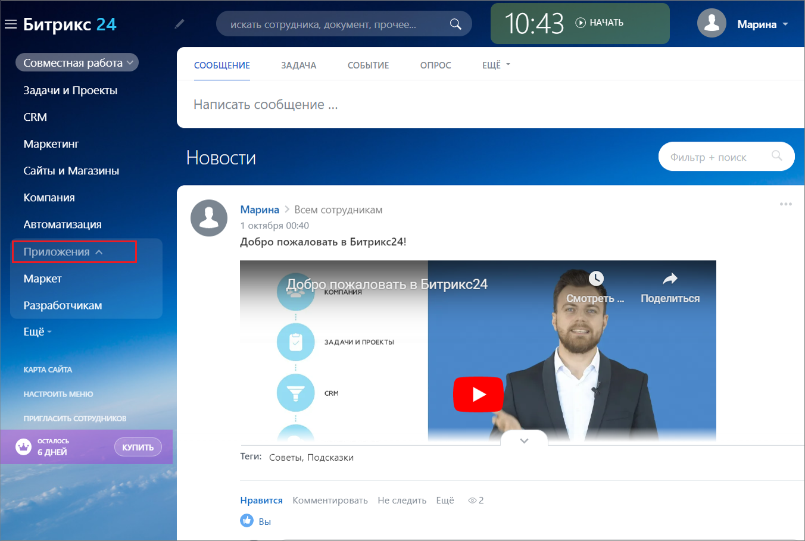Click the thumbs-up like icon below post
Screen dimensions: 805x541
(x=247, y=521)
